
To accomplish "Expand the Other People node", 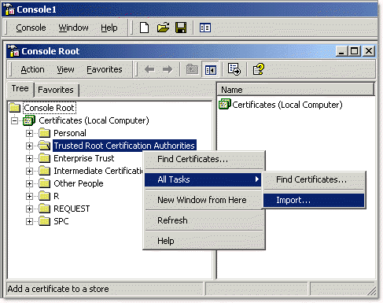I will pyautogui.click(x=29, y=183).
